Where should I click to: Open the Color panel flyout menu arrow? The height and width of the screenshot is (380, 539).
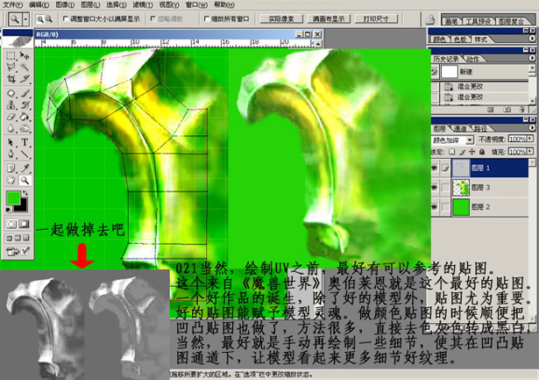click(x=532, y=39)
